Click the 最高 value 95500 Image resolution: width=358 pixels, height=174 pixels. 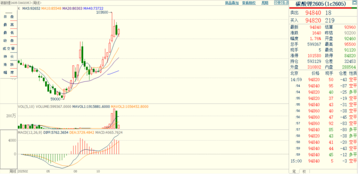[x=350, y=44]
